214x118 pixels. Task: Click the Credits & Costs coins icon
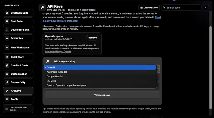(x=7, y=66)
